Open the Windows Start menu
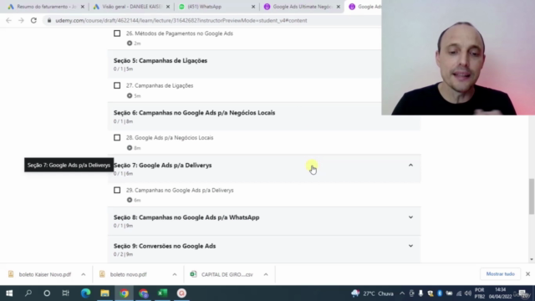 (x=9, y=293)
